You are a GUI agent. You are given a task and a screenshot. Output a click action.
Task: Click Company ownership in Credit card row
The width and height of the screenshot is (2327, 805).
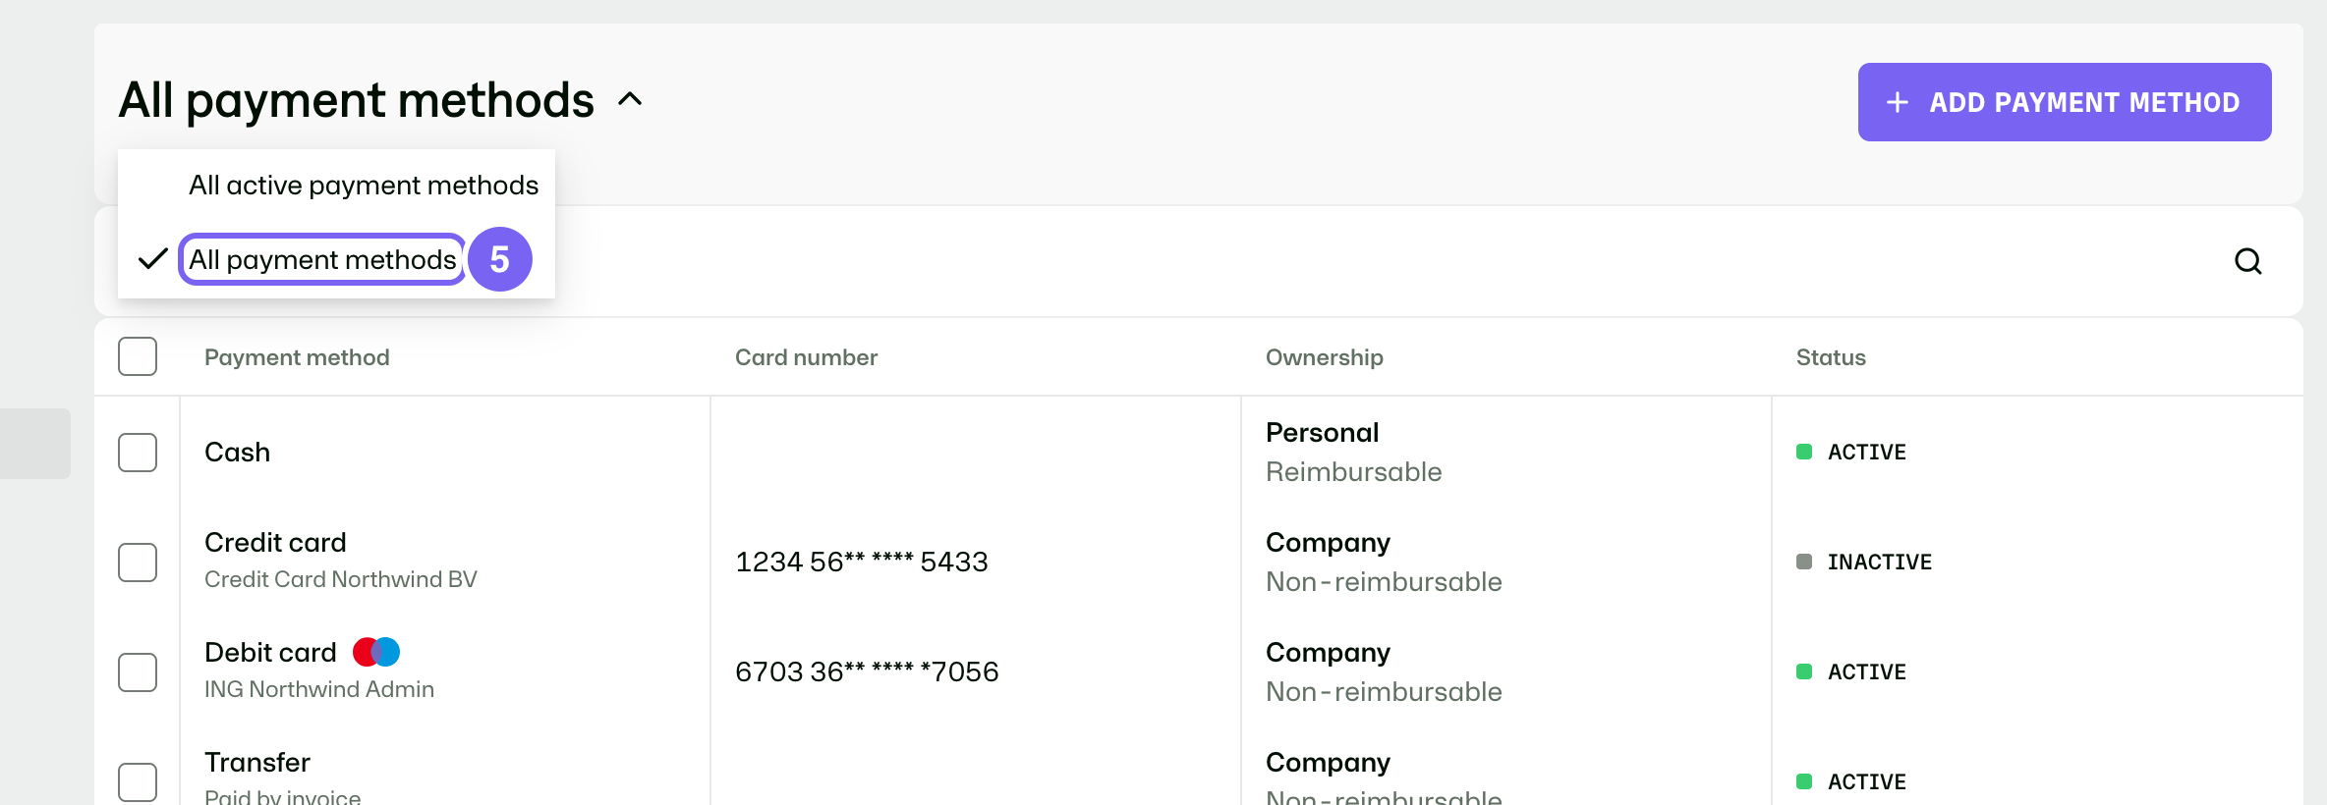pyautogui.click(x=1328, y=542)
